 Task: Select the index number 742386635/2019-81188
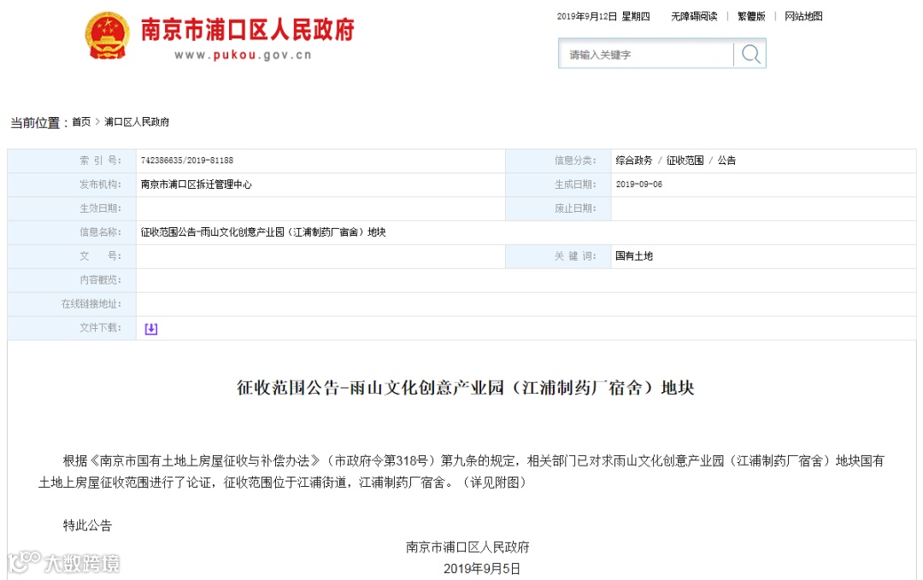(x=187, y=161)
